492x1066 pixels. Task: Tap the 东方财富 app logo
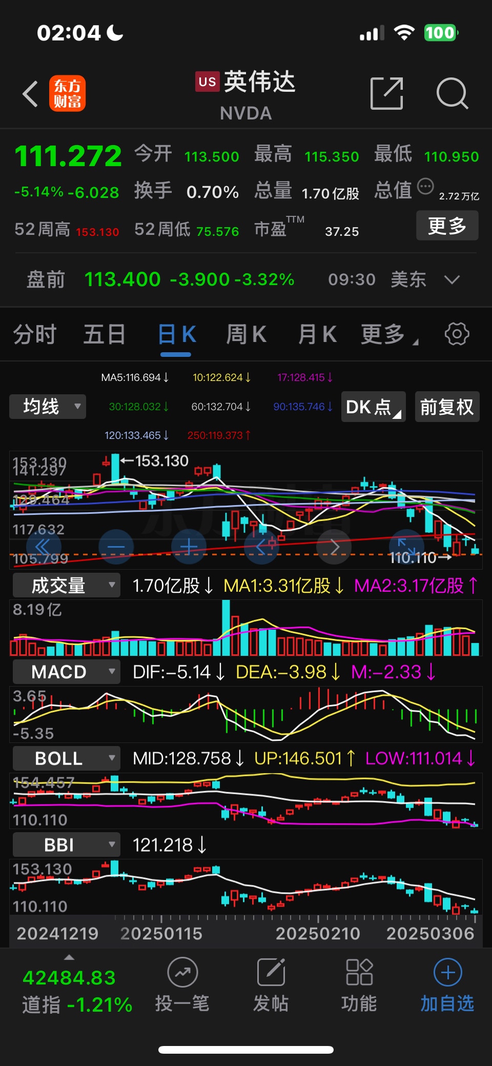coord(67,93)
